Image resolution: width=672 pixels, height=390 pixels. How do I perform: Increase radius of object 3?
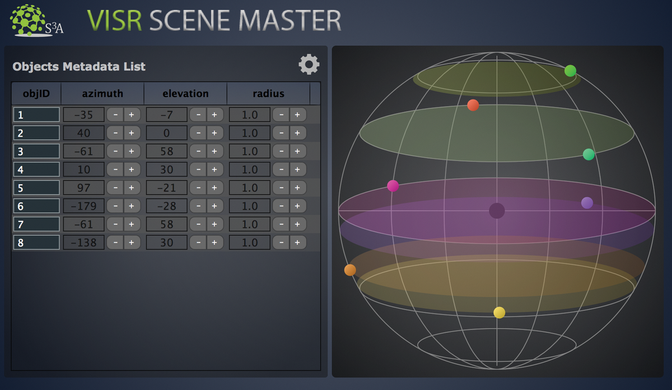tap(297, 151)
